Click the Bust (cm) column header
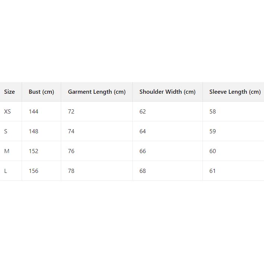This screenshot has width=264, height=264. coord(41,92)
